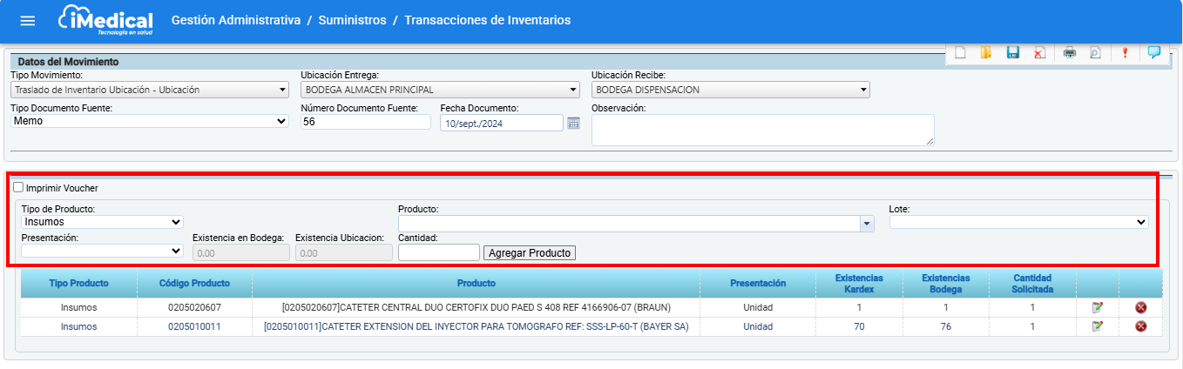Expand the Tipo Movimiento dropdown
Image resolution: width=1183 pixels, height=369 pixels.
(x=150, y=90)
